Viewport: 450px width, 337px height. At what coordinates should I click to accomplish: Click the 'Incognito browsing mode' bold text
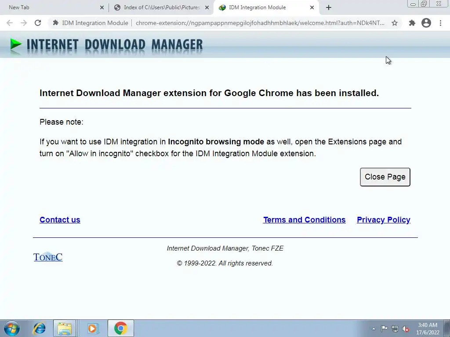[216, 142]
